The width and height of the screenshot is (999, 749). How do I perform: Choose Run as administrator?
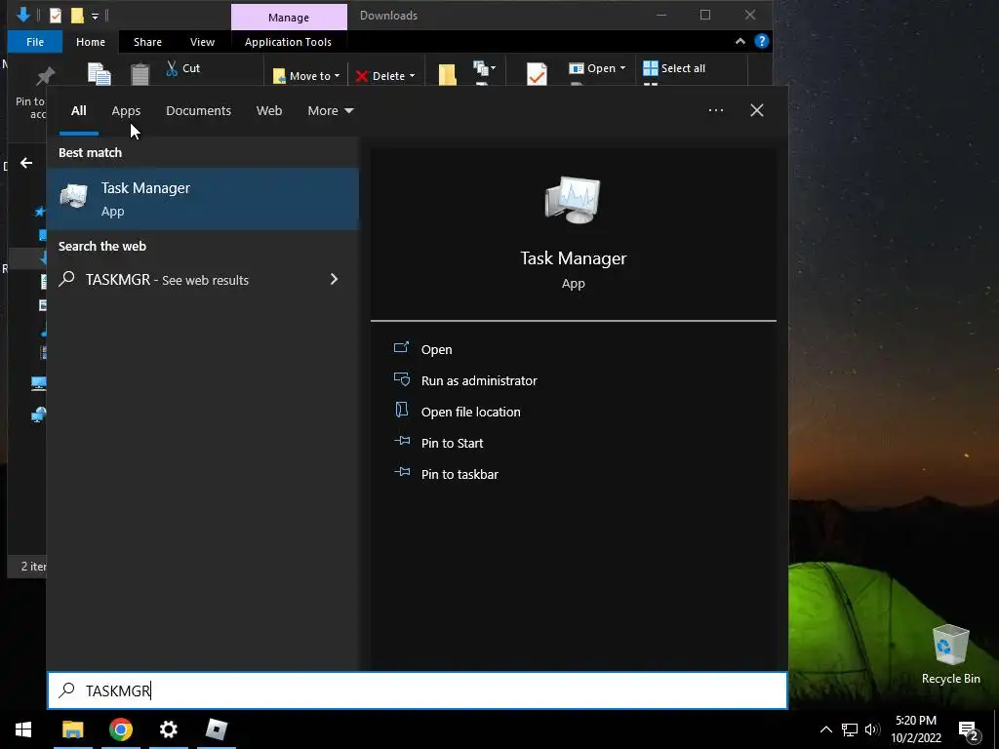coord(479,381)
